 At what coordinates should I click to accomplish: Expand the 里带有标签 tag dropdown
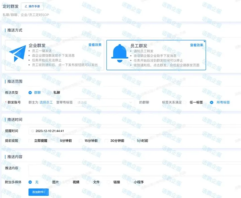coord(104,102)
